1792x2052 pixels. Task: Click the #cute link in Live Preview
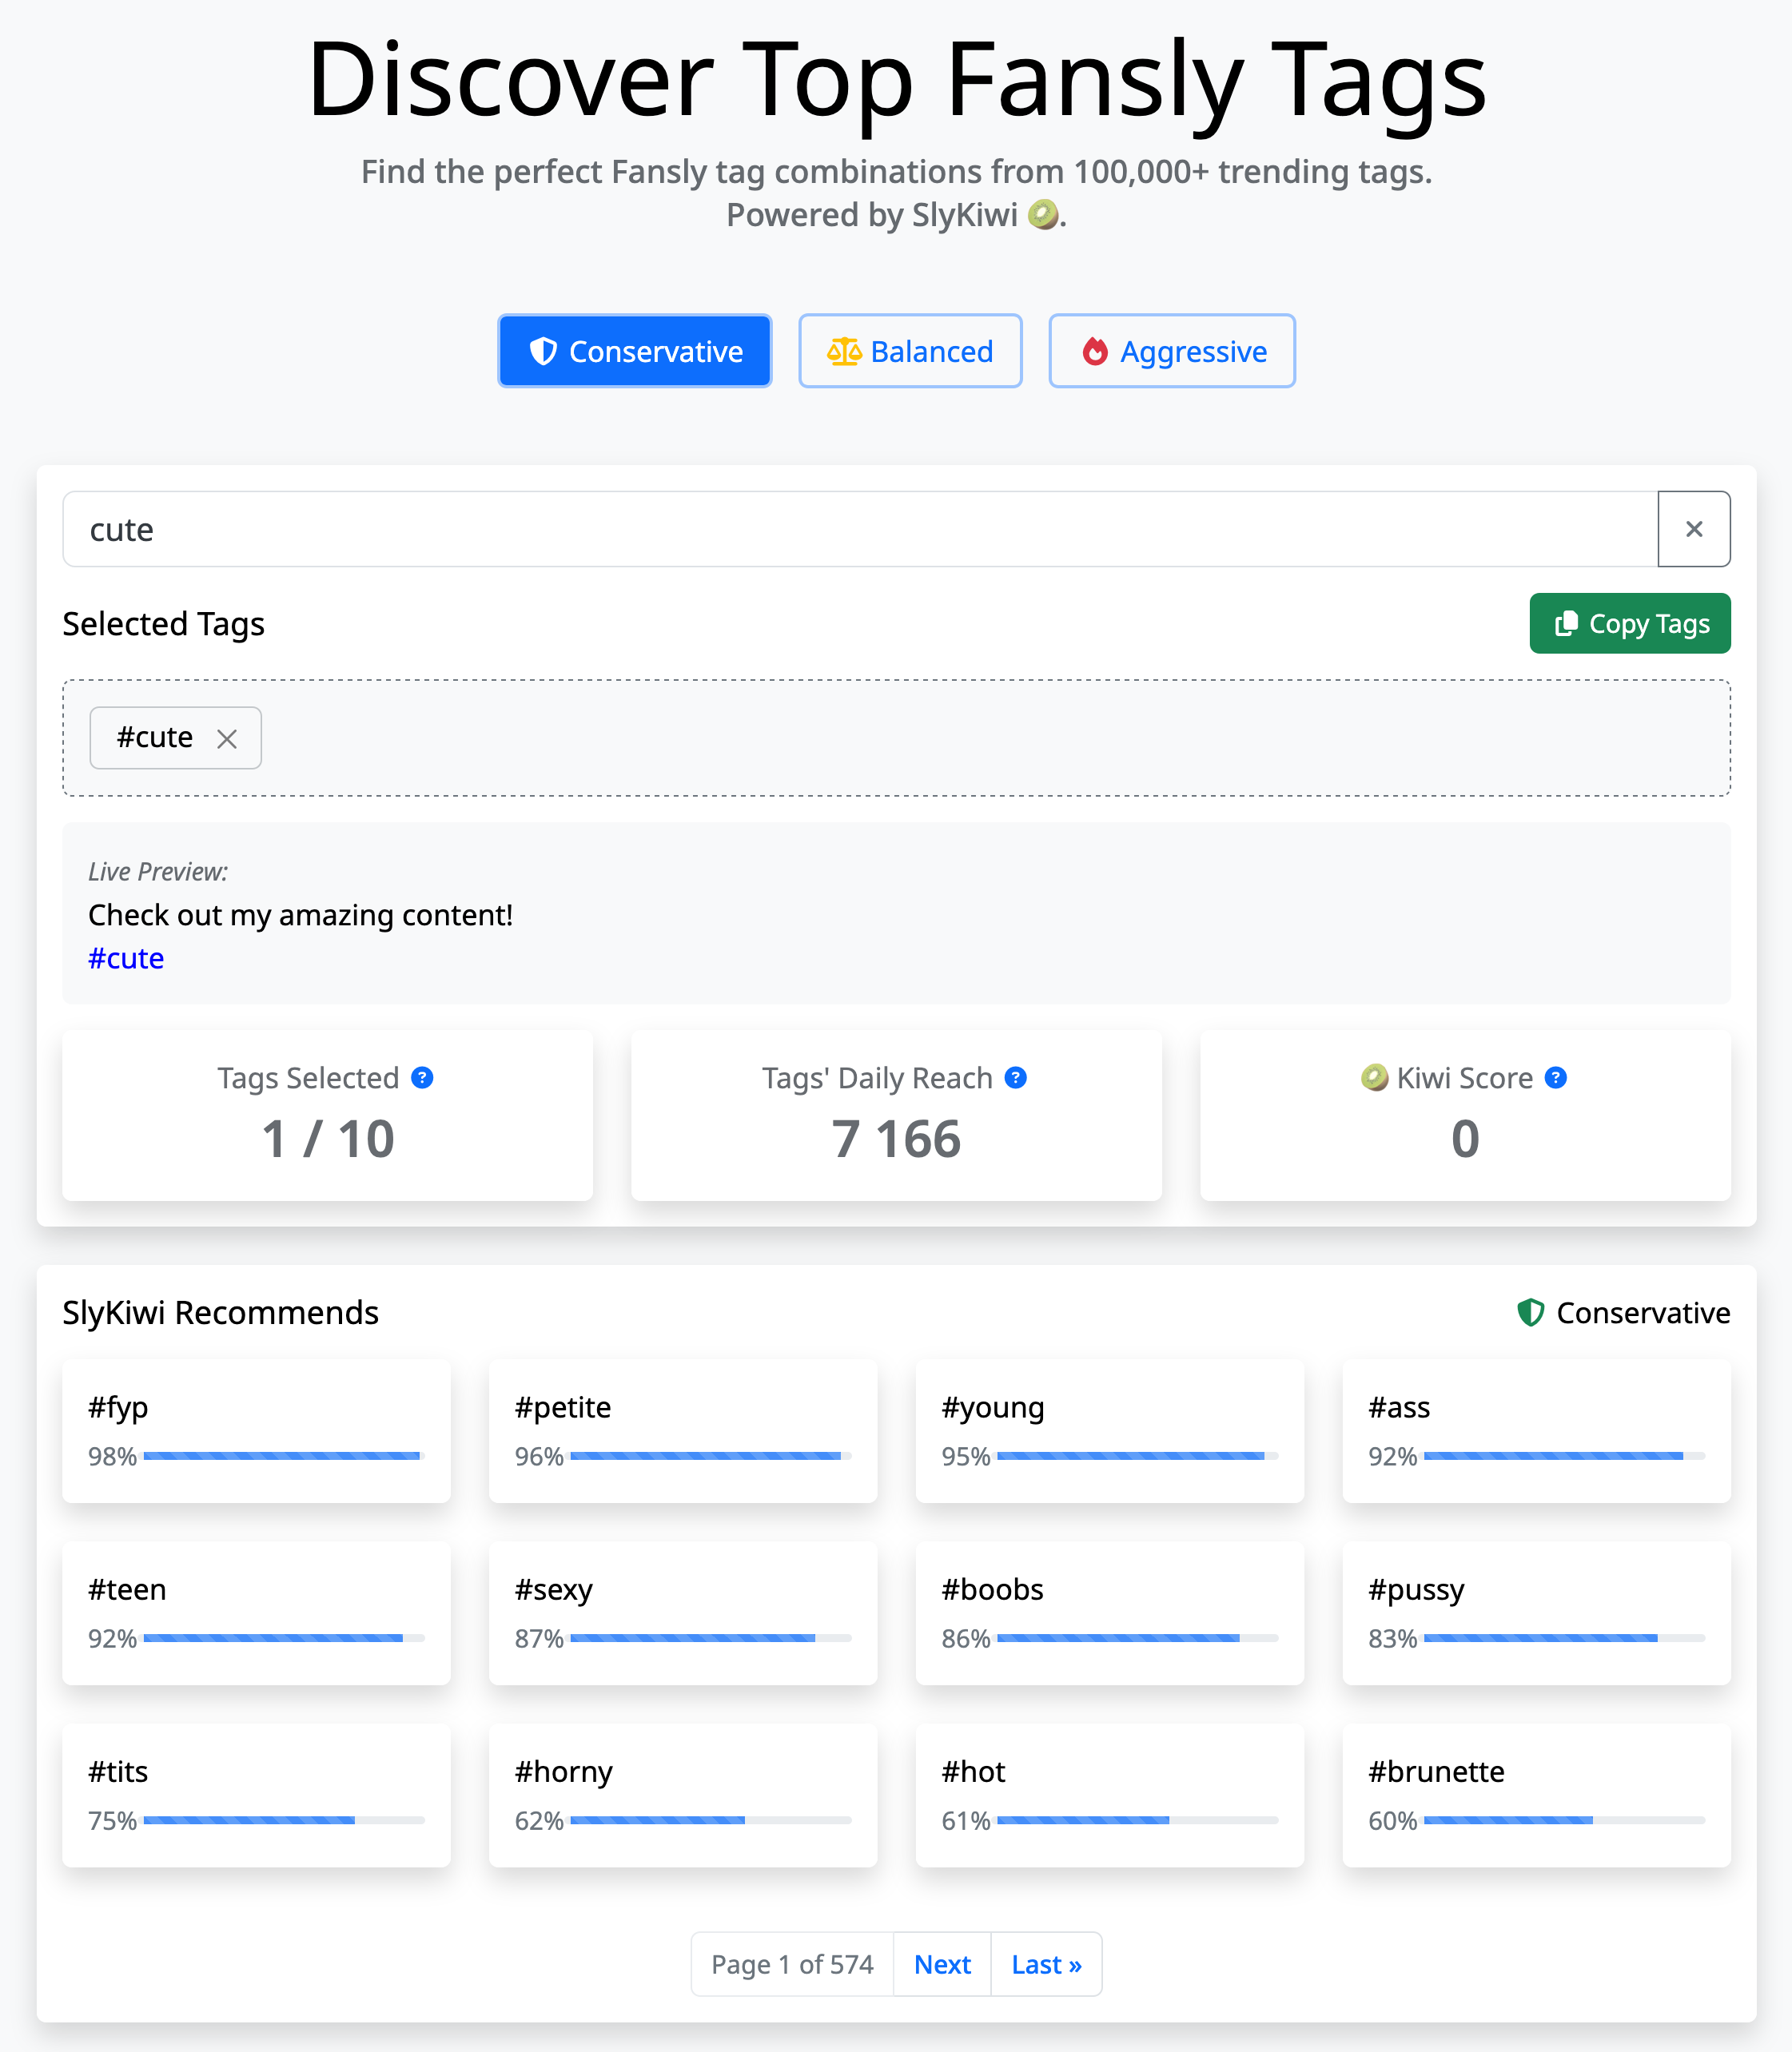pos(126,959)
